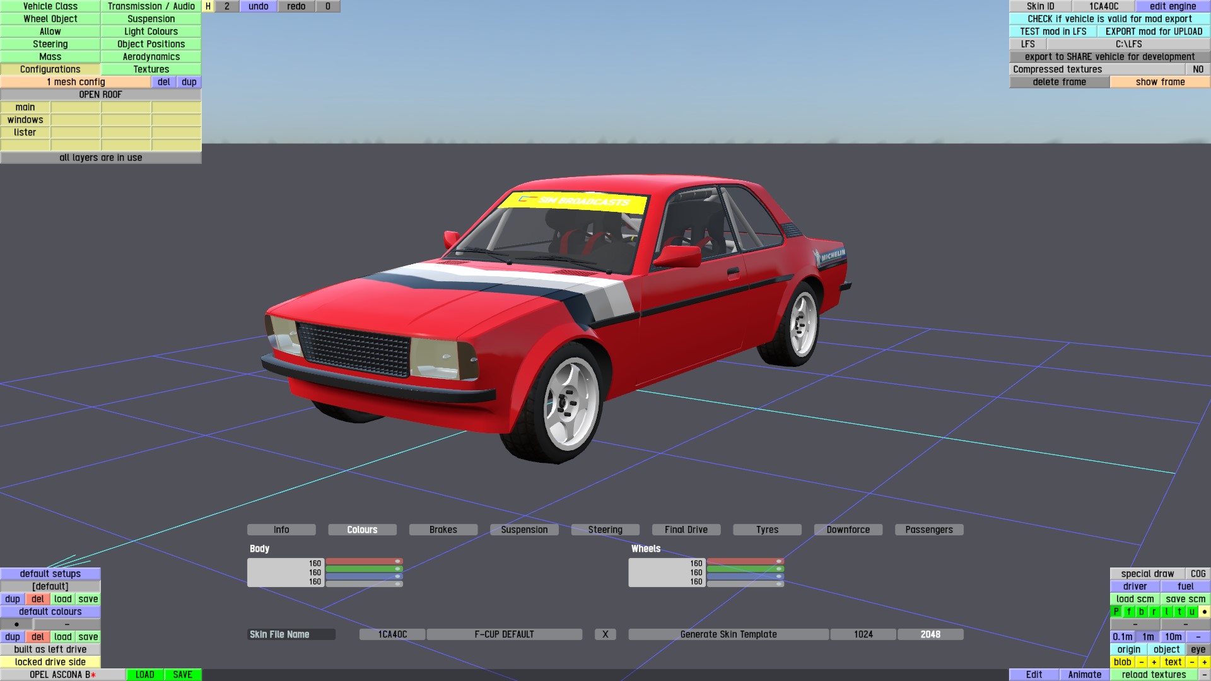Viewport: 1211px width, 681px height.
Task: Open the default colours list
Action: [50, 612]
